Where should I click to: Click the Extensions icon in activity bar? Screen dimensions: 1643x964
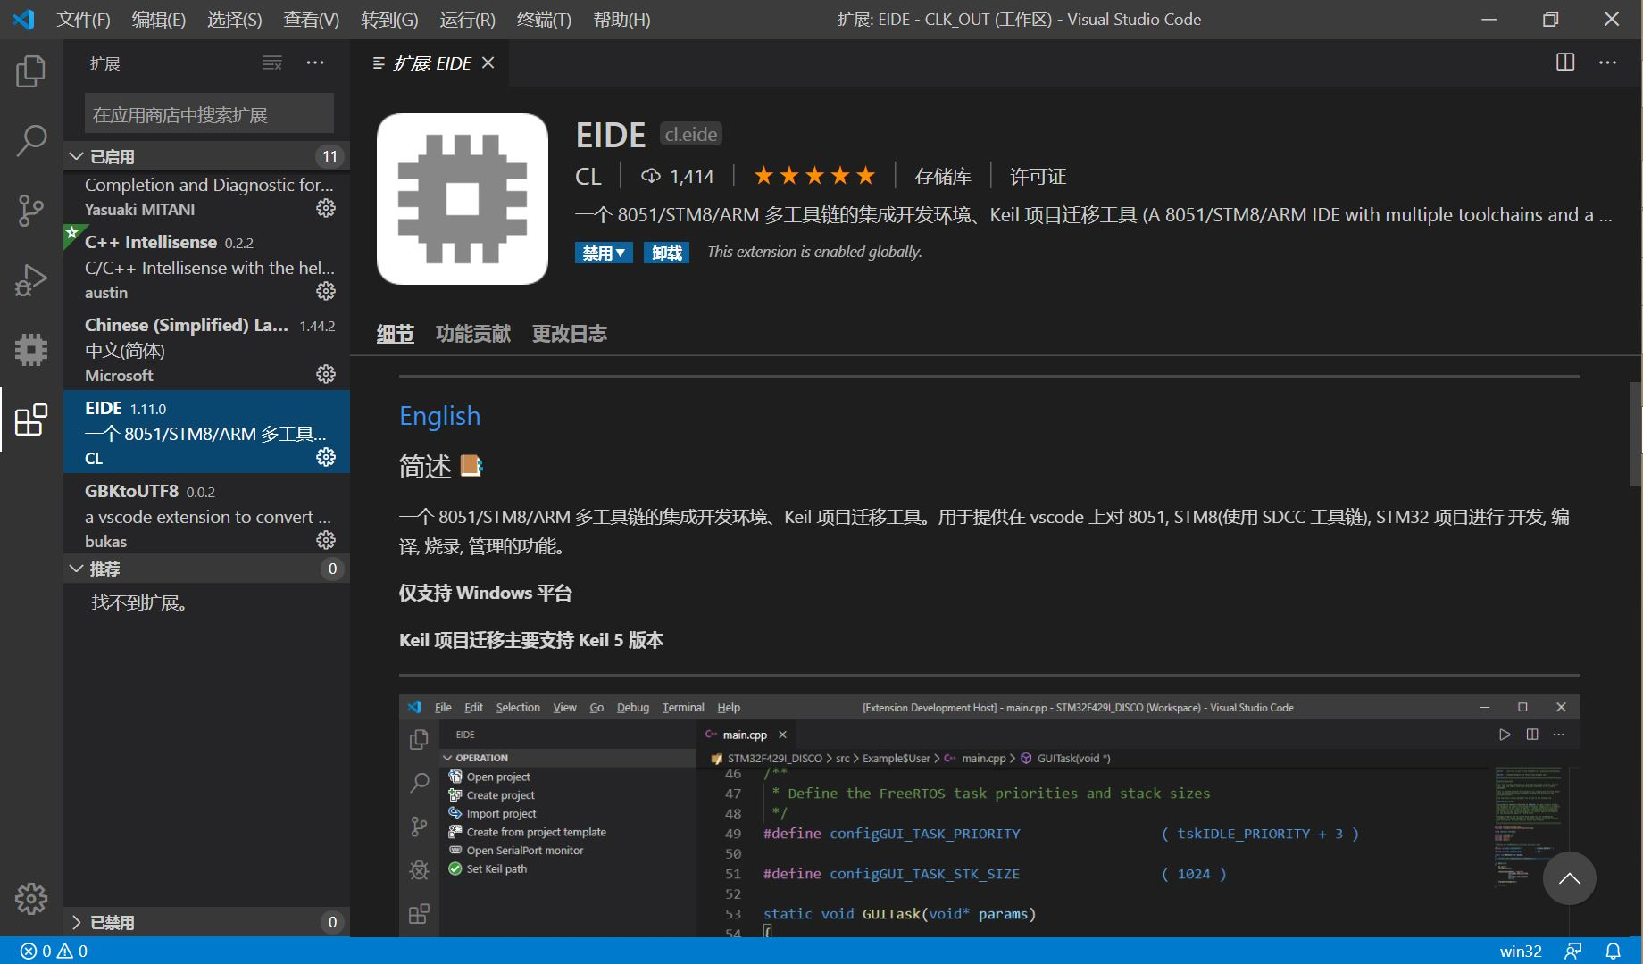(x=31, y=420)
